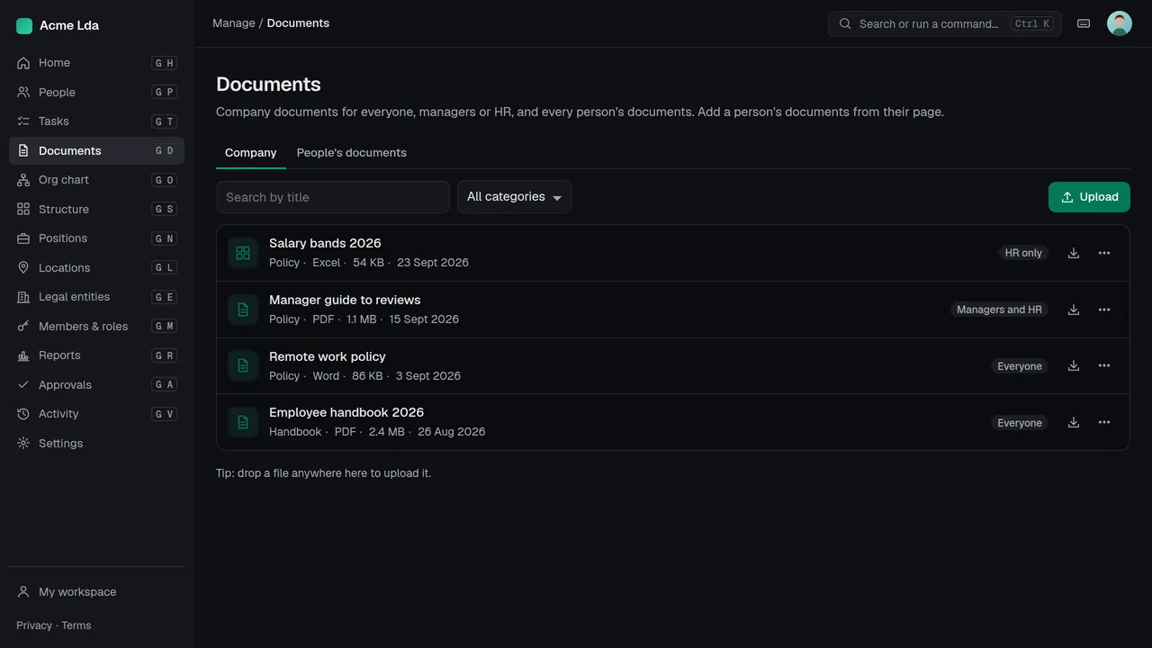Download the Salary bands 2026 file

pyautogui.click(x=1074, y=253)
